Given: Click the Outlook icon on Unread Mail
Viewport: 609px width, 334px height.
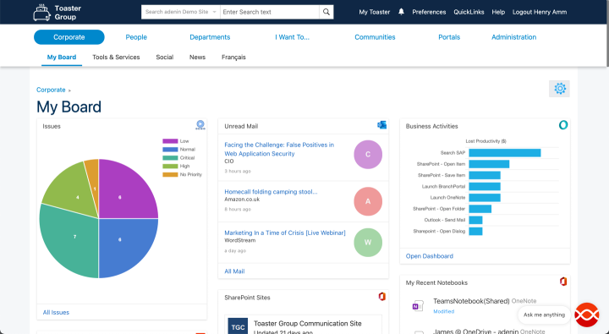Looking at the screenshot, I should click(381, 125).
